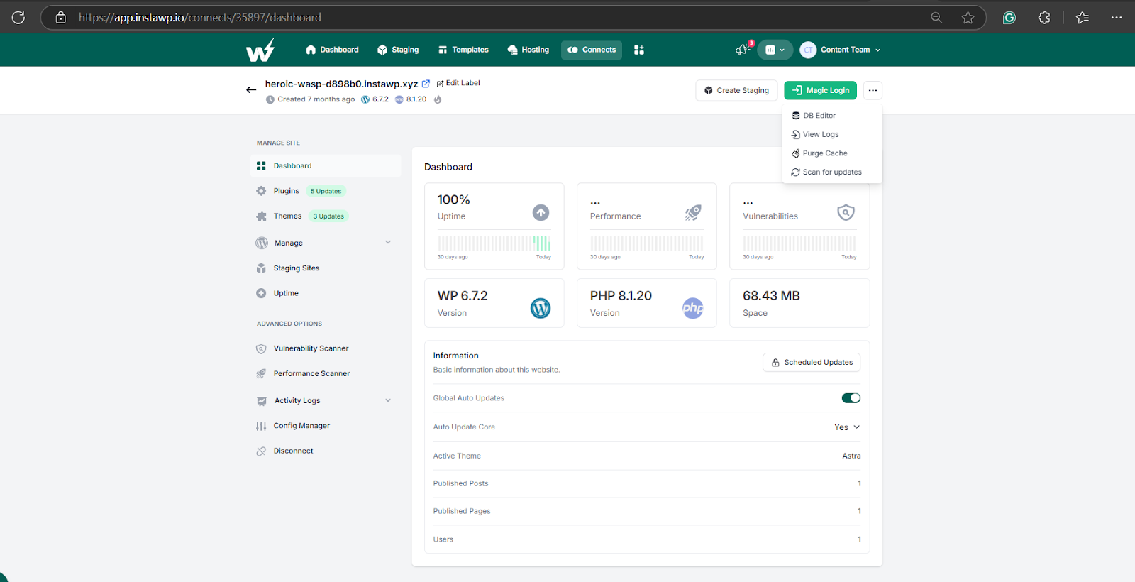The height and width of the screenshot is (582, 1135).
Task: Open browser extensions puzzle icon
Action: [x=1044, y=18]
